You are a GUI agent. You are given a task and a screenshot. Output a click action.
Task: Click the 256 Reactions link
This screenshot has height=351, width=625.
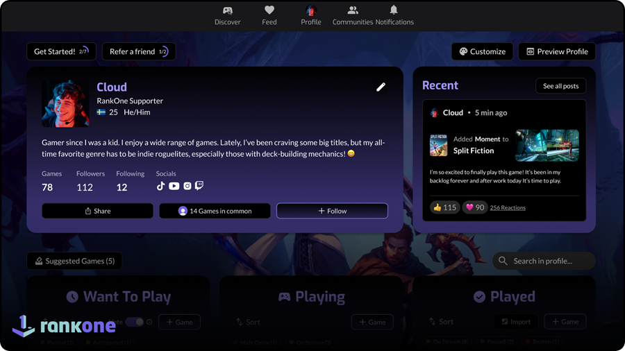[x=508, y=207]
